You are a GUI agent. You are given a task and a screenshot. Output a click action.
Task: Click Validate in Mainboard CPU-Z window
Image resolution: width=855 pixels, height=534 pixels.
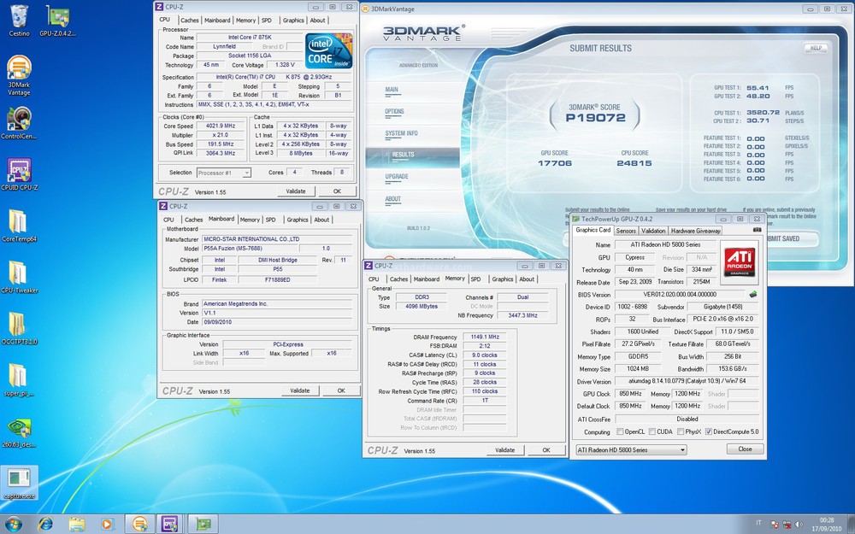(x=300, y=390)
